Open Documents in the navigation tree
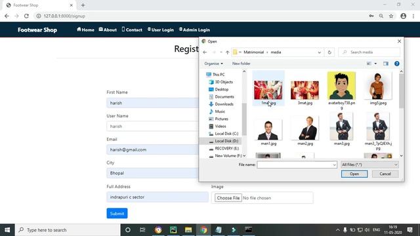 221,97
